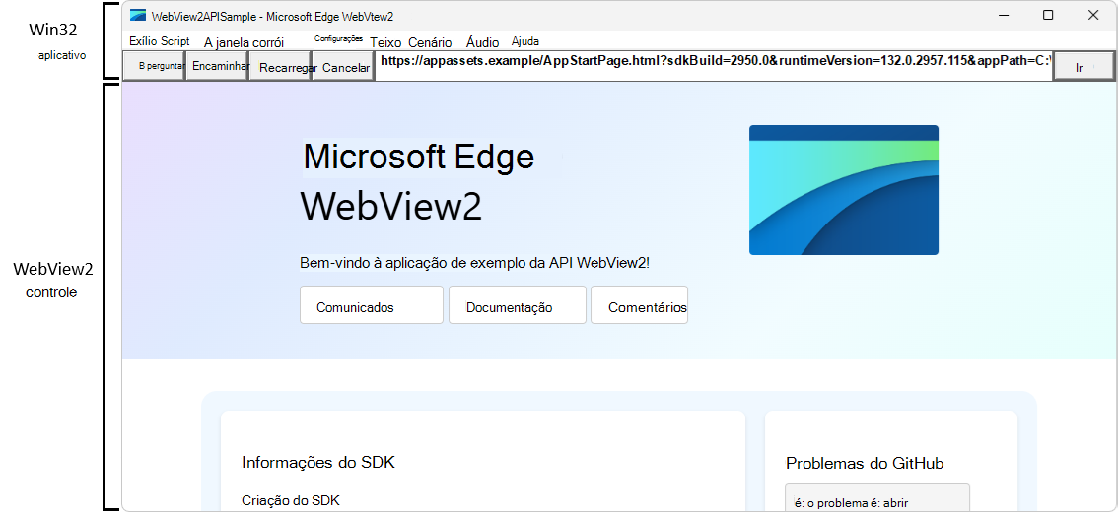
Task: Click the Cancelar button
Action: 344,66
